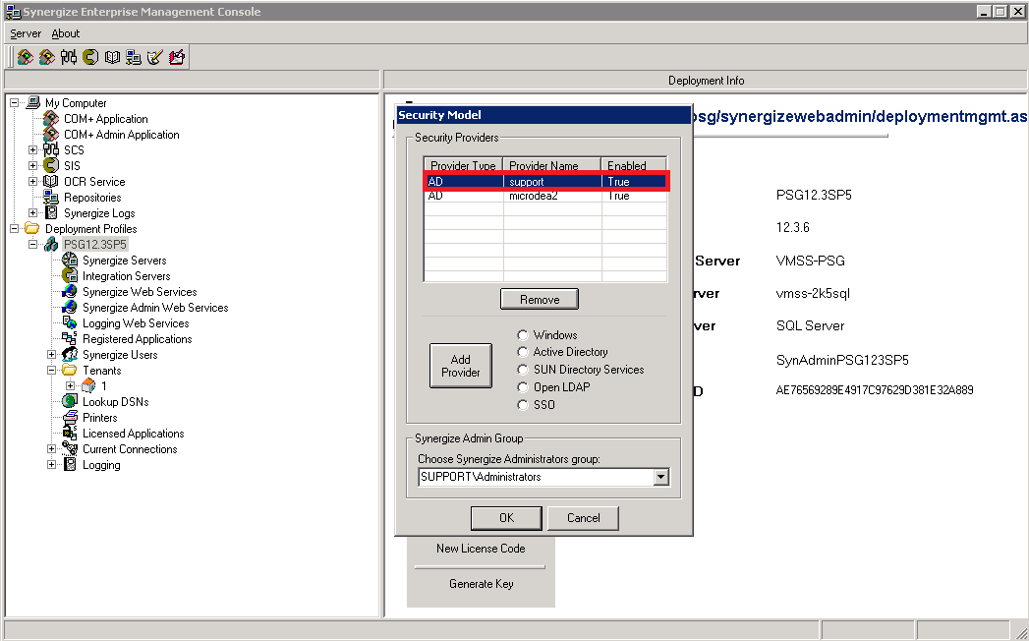Click the SIS toolbar icon
The image size is (1029, 641).
click(90, 57)
